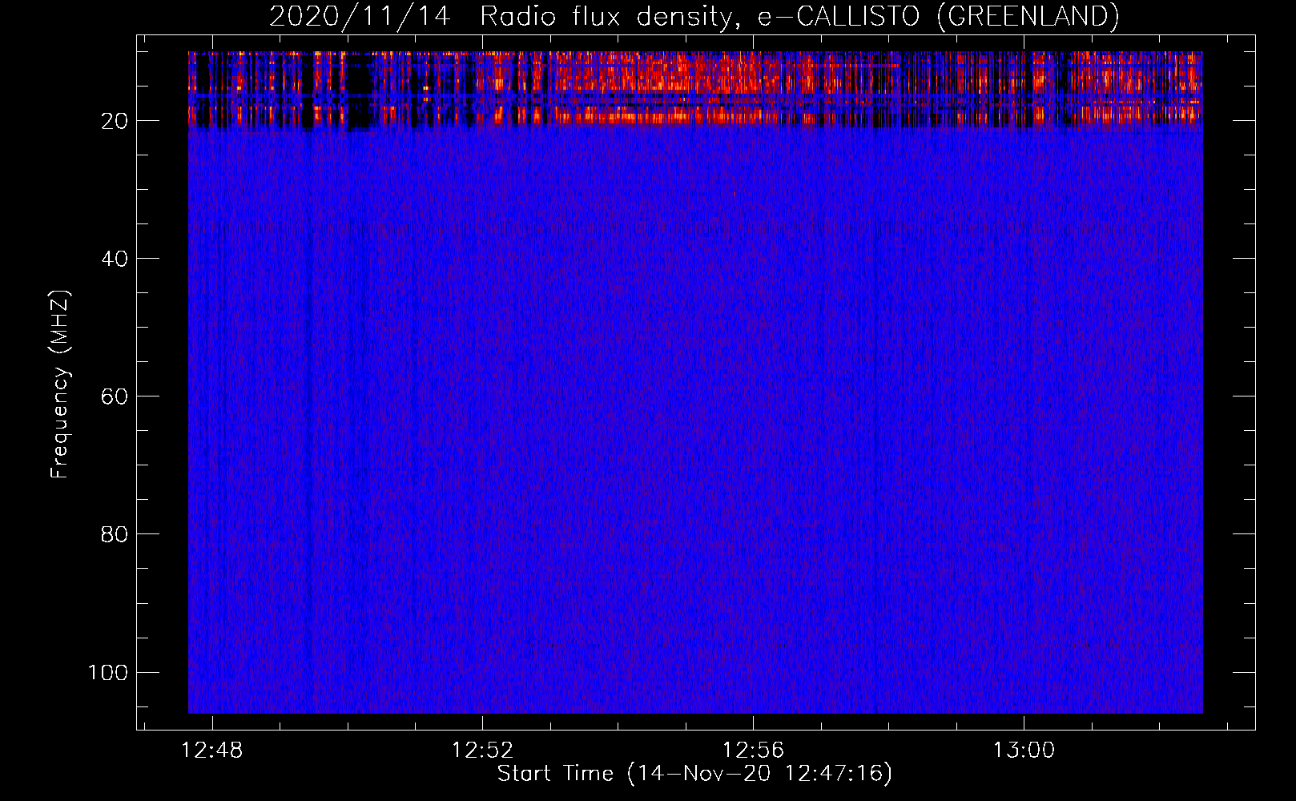Viewport: 1296px width, 801px height.
Task: Click the "Frequency (MHZ)" axis label
Action: click(x=60, y=384)
